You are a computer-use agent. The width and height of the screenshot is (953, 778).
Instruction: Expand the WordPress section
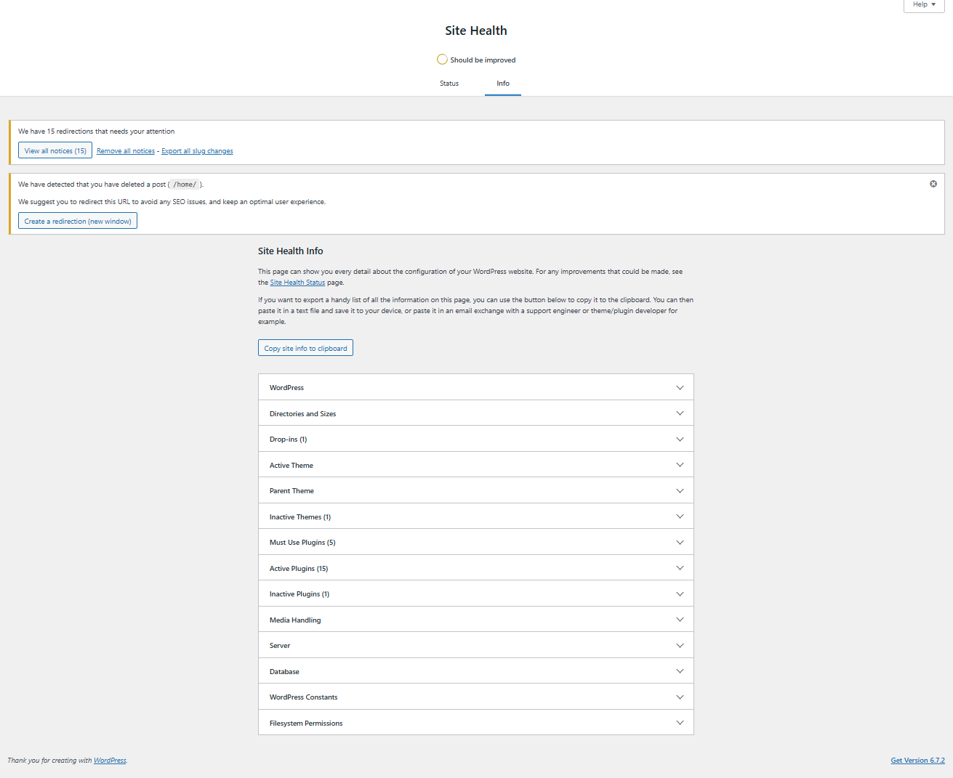(476, 387)
